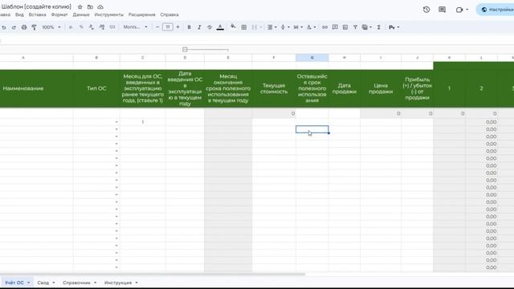Insert a link from the toolbar

324,27
